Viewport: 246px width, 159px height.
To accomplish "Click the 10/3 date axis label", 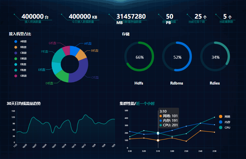I will pos(113,146).
